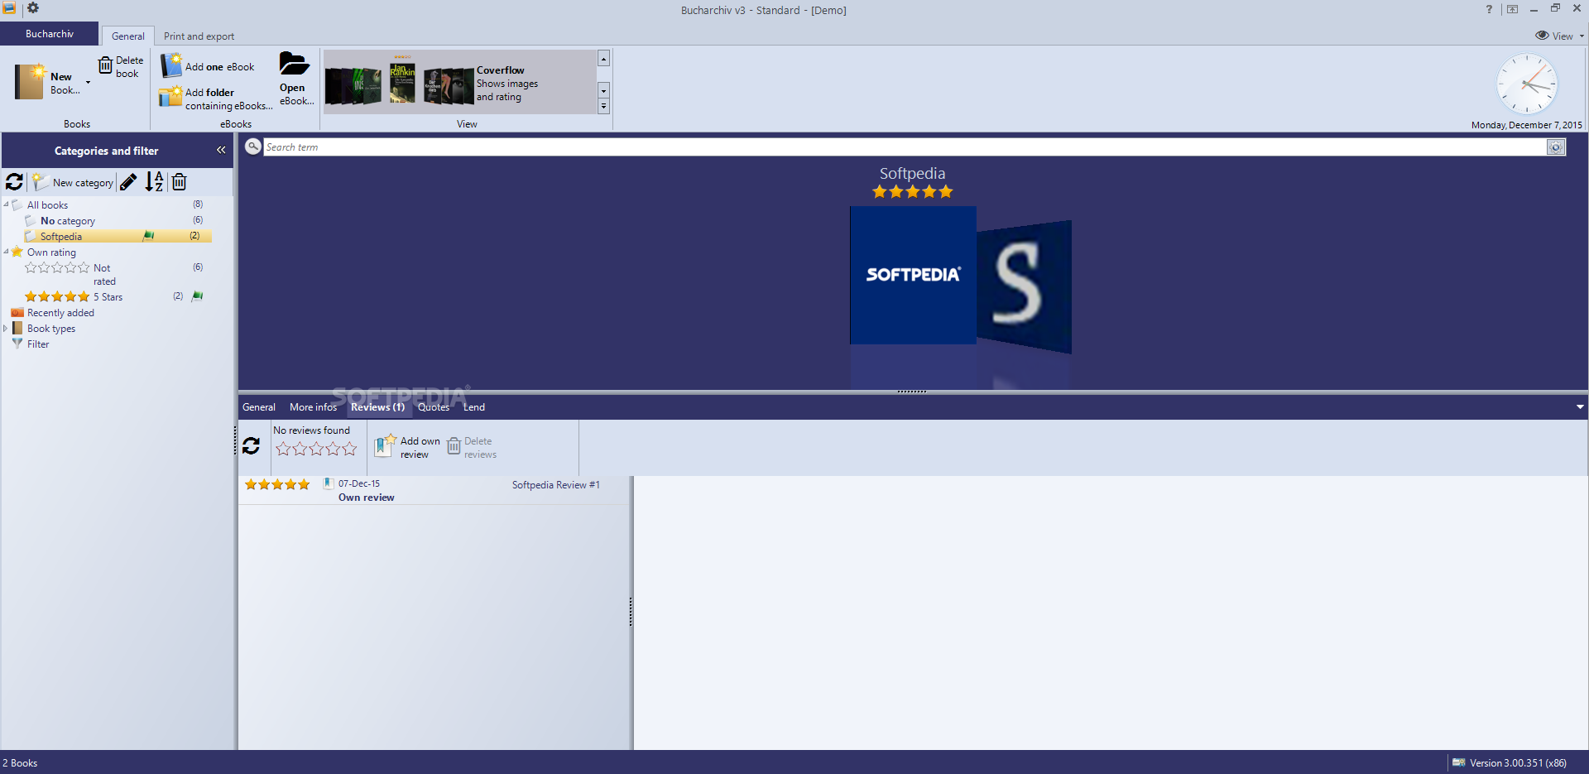
Task: Click the date Monday, December 7, 2015
Action: point(1526,125)
